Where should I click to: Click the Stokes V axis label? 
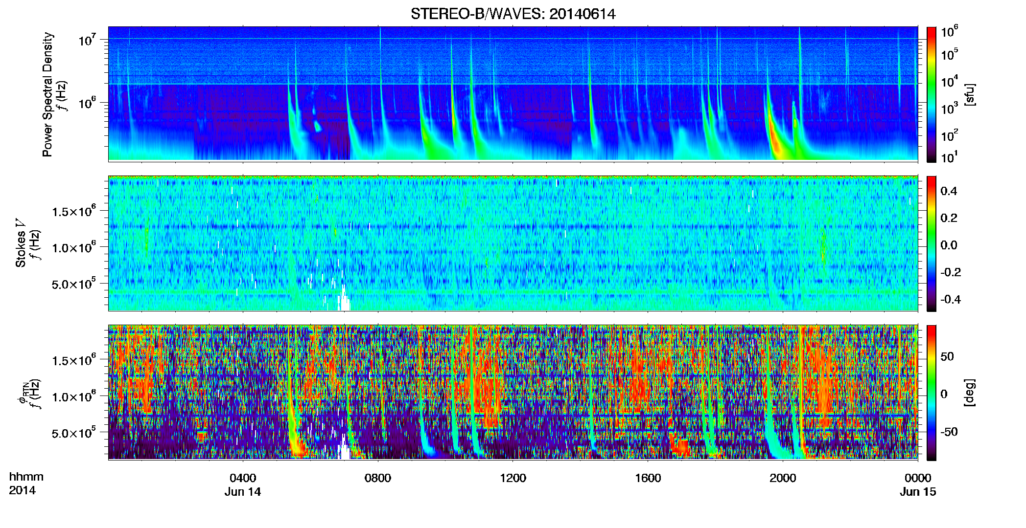coord(21,243)
